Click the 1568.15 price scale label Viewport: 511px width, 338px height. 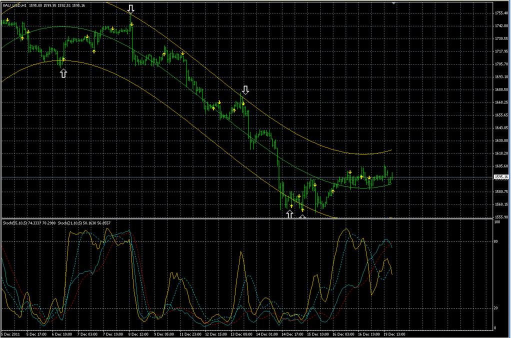[501, 204]
